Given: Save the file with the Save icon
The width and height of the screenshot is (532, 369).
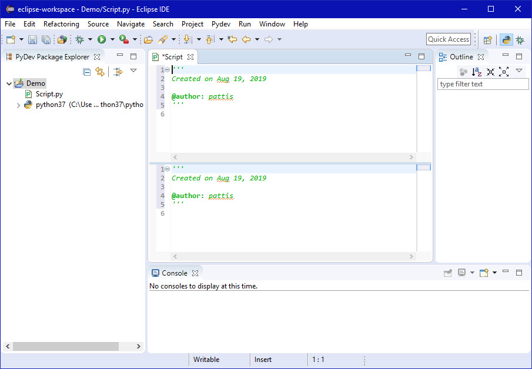Looking at the screenshot, I should coord(32,39).
